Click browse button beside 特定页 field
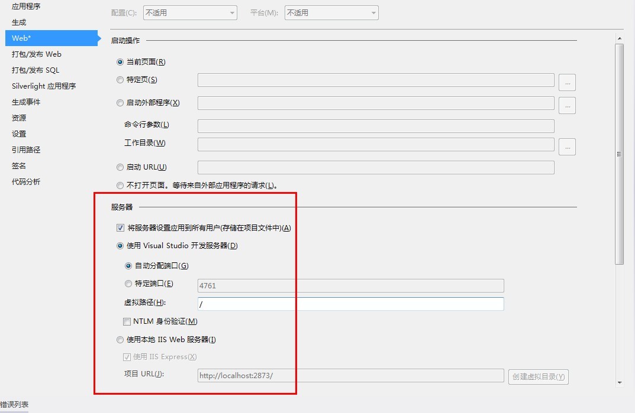This screenshot has height=413, width=635. click(567, 83)
